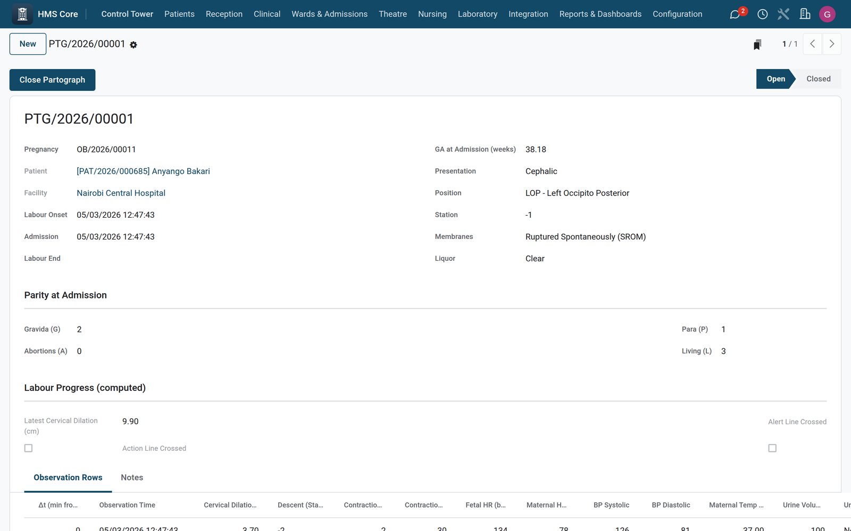
Task: Click the debug tools wrench icon
Action: 783,14
